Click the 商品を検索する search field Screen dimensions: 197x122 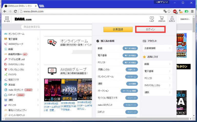coord(56,27)
